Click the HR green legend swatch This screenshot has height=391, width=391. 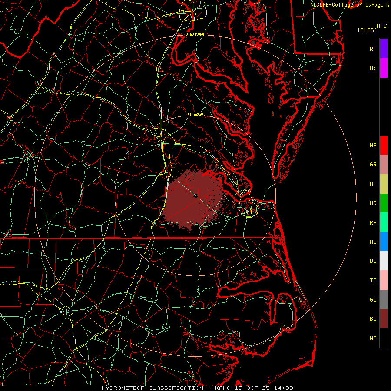click(384, 203)
